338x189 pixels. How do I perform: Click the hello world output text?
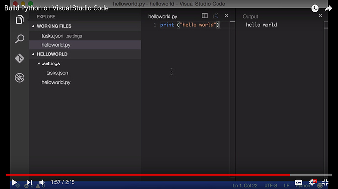pyautogui.click(x=262, y=25)
